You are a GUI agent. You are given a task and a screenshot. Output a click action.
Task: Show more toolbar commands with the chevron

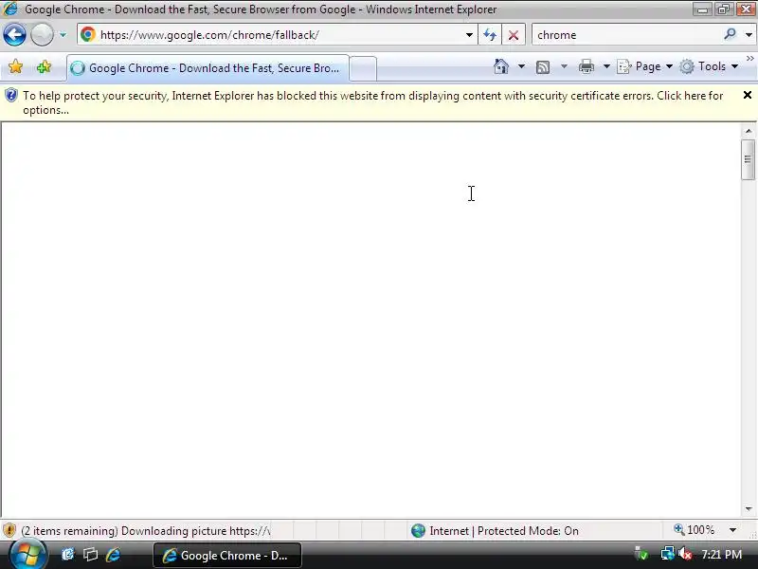click(749, 58)
